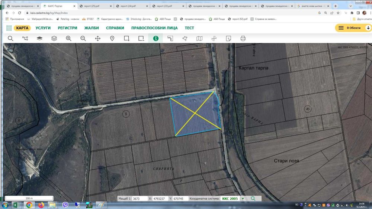Select the folded map icon in toolbar

[199, 38]
